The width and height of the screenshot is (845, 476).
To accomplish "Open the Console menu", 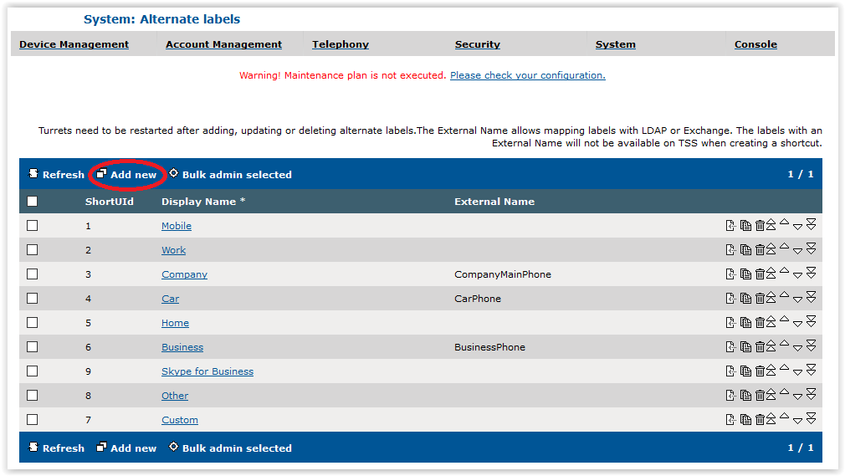I will coord(755,44).
